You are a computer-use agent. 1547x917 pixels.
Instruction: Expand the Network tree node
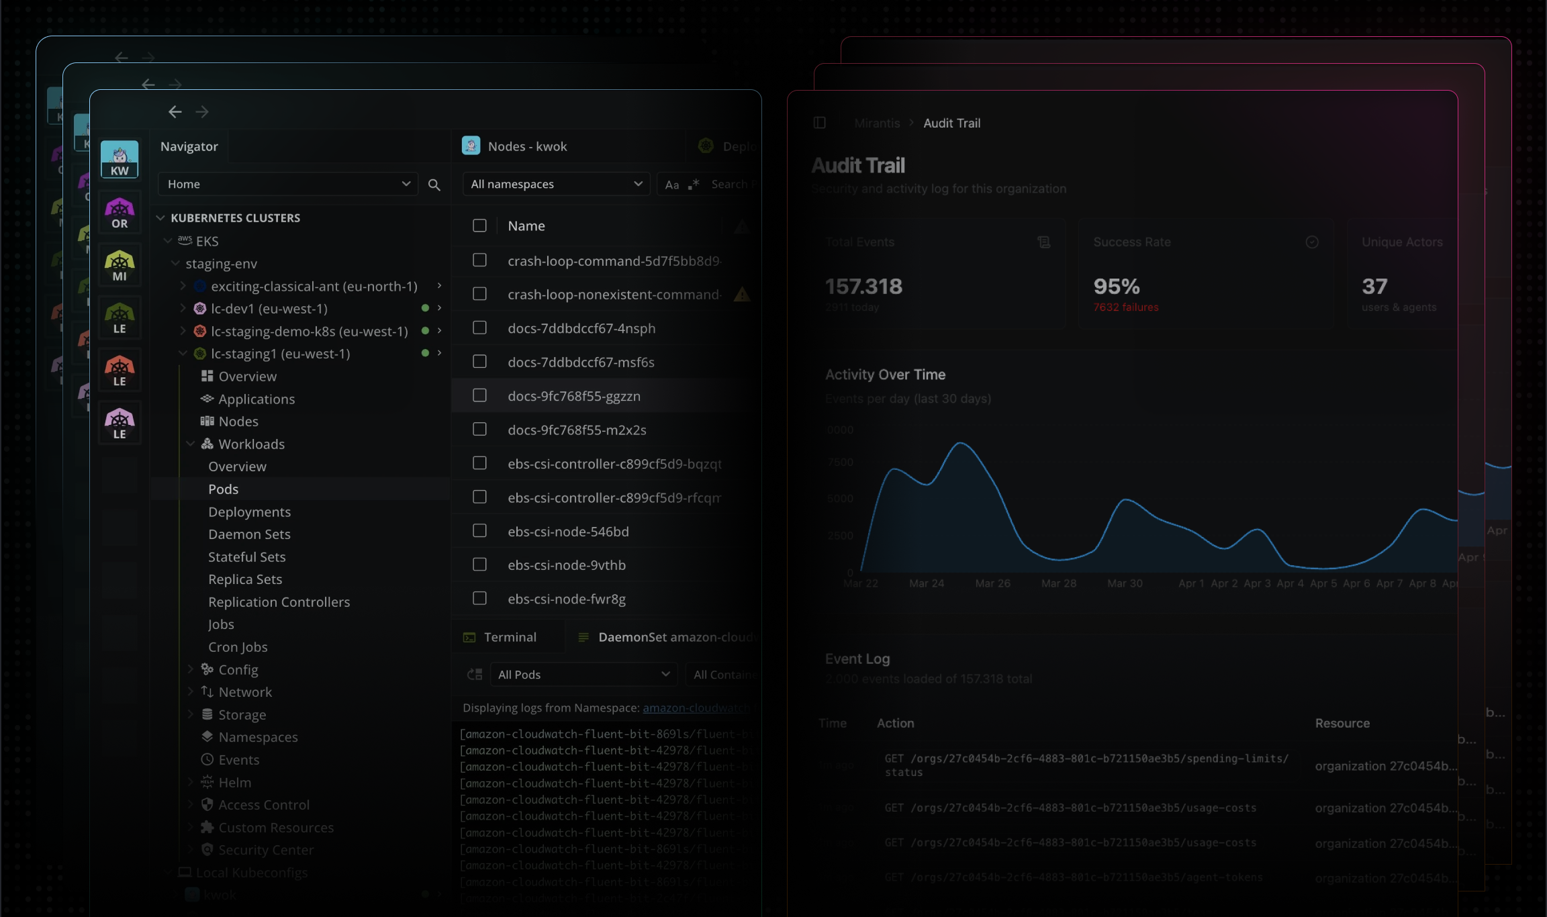pyautogui.click(x=191, y=691)
